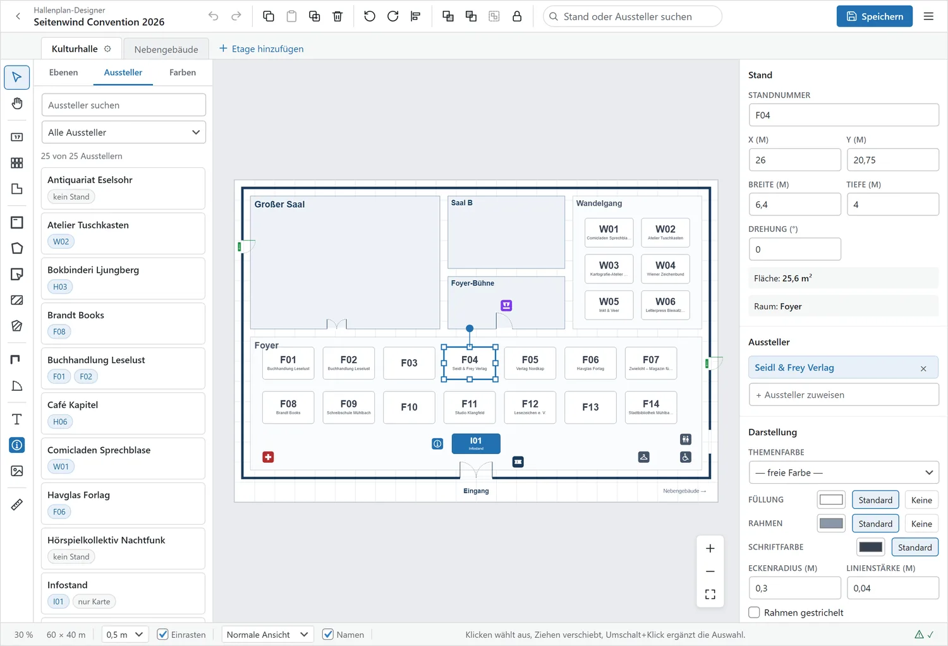Rotate selection counterclockwise
This screenshot has height=646, width=948.
coord(370,16)
